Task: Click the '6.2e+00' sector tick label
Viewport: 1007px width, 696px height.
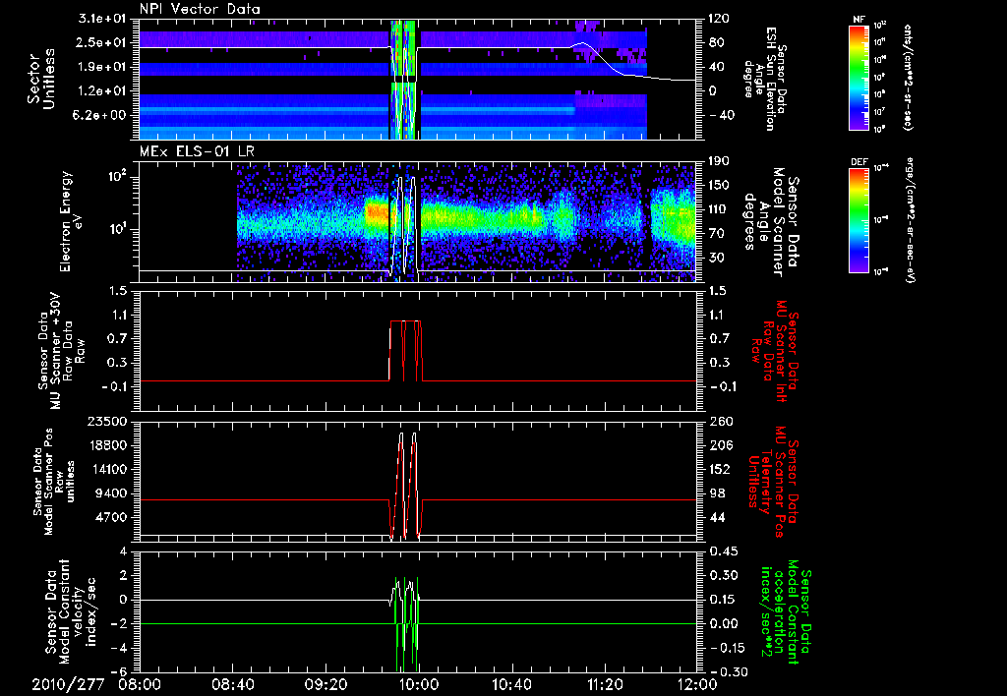Action: coord(101,115)
